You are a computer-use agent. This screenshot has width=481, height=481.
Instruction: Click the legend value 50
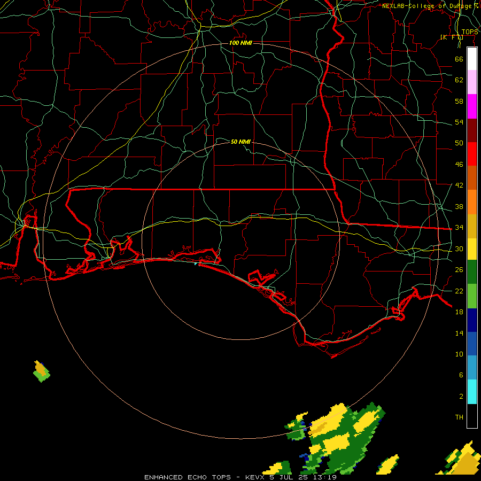click(x=459, y=143)
